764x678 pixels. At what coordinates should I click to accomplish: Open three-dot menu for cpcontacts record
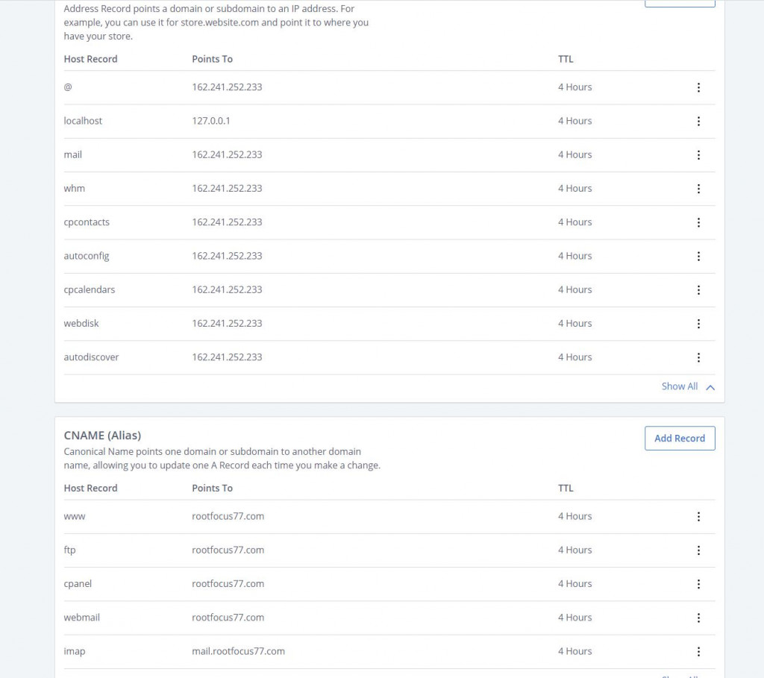point(698,222)
